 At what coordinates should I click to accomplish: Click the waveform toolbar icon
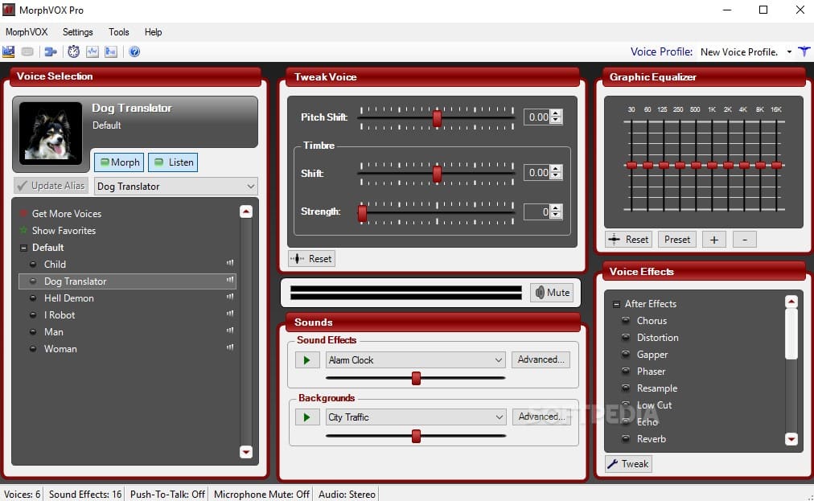92,51
